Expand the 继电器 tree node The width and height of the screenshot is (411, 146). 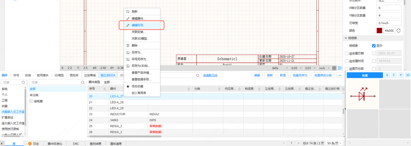click(x=31, y=101)
